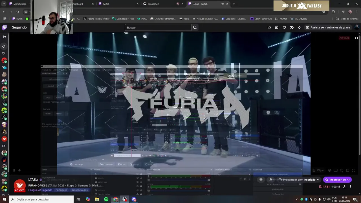The image size is (361, 203).
Task: Go back in Chrome
Action: tap(4, 12)
